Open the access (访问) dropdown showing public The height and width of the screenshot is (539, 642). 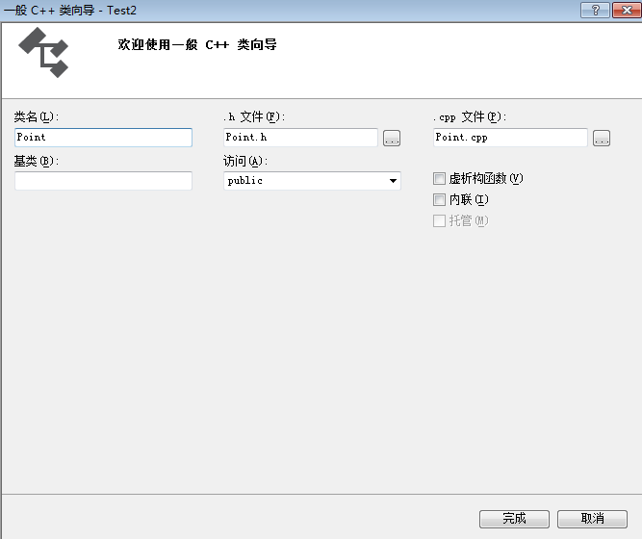[x=312, y=181]
